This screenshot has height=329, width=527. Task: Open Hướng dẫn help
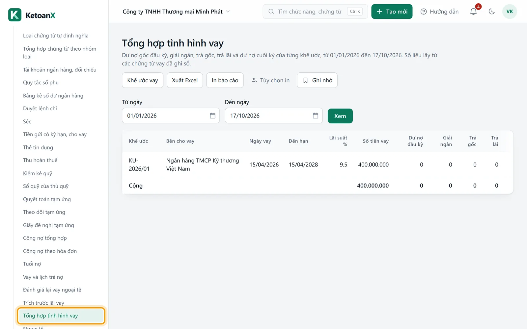440,12
